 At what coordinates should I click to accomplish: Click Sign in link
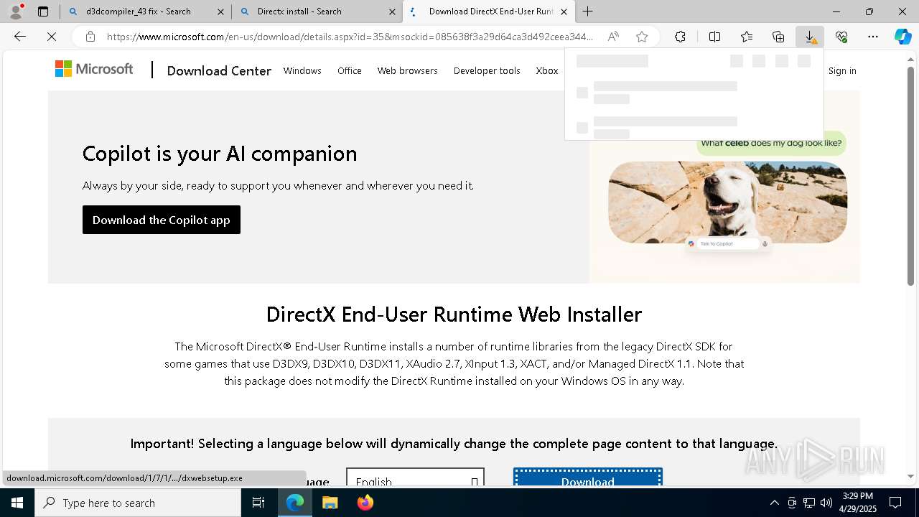[x=842, y=70]
